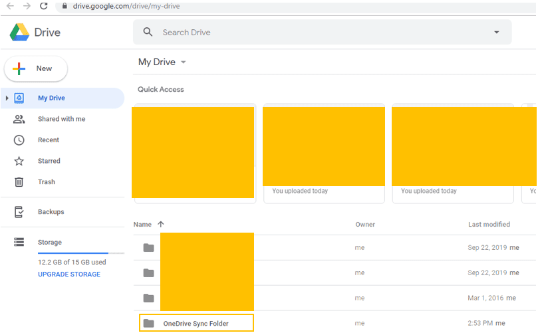Open the third Quick Access card
Viewport: 538px width, 335px height.
(x=453, y=154)
